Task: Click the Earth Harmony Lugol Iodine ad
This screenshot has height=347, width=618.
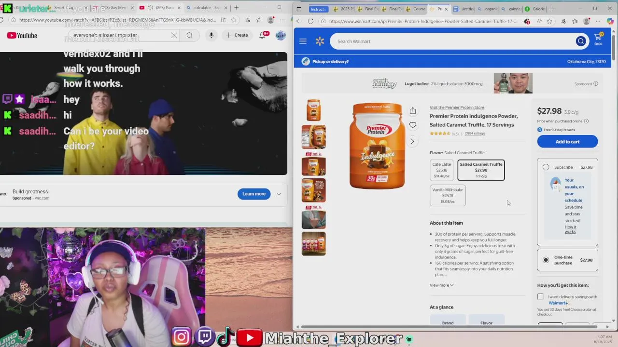Action: [452, 83]
